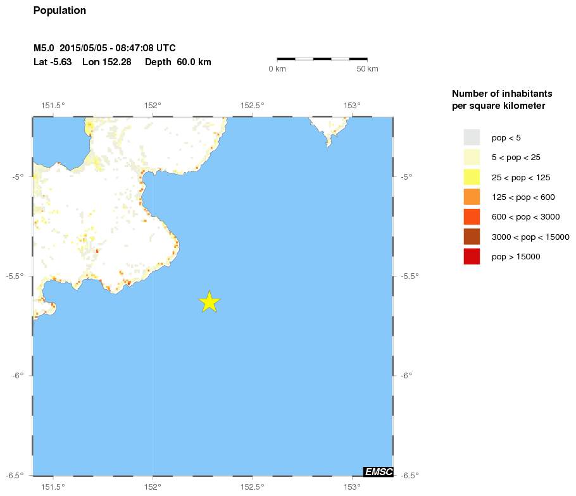Screen dimensions: 576x496
Task: Click the 151.5° label below the map
Action: [53, 487]
